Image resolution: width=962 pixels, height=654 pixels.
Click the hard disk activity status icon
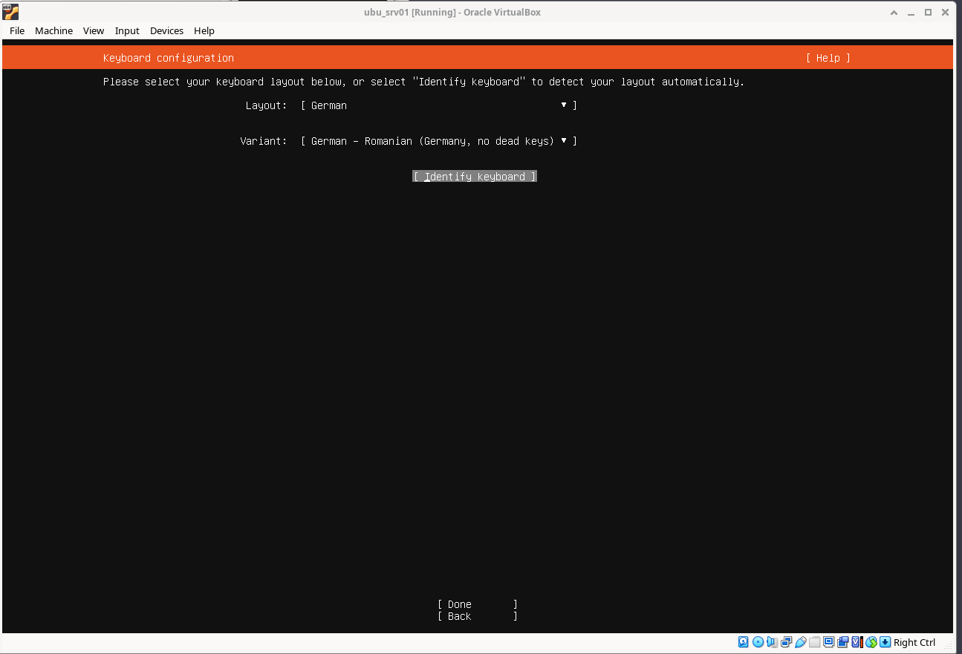744,642
